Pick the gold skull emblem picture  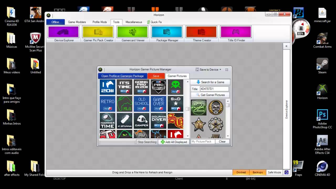coord(216,107)
